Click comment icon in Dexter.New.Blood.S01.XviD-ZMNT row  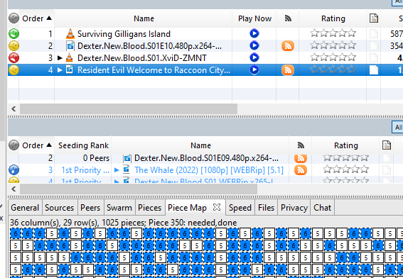point(374,57)
